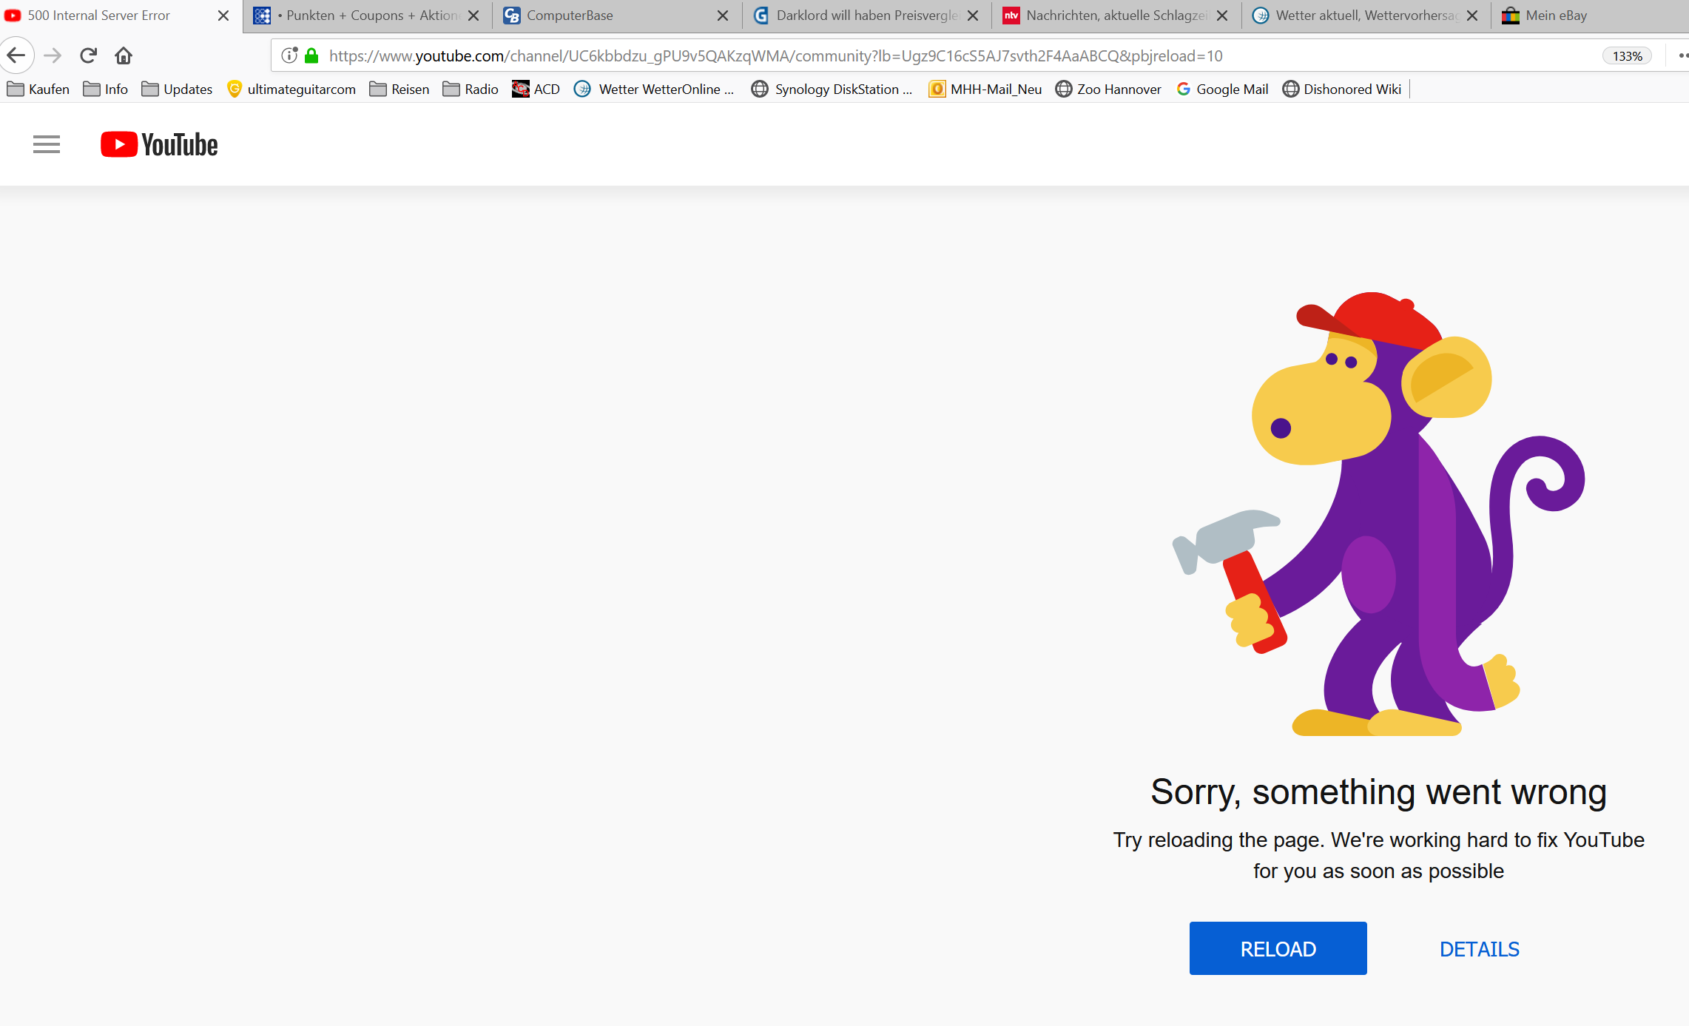Click the blue RELOAD button
Viewport: 1689px width, 1026px height.
1278,948
